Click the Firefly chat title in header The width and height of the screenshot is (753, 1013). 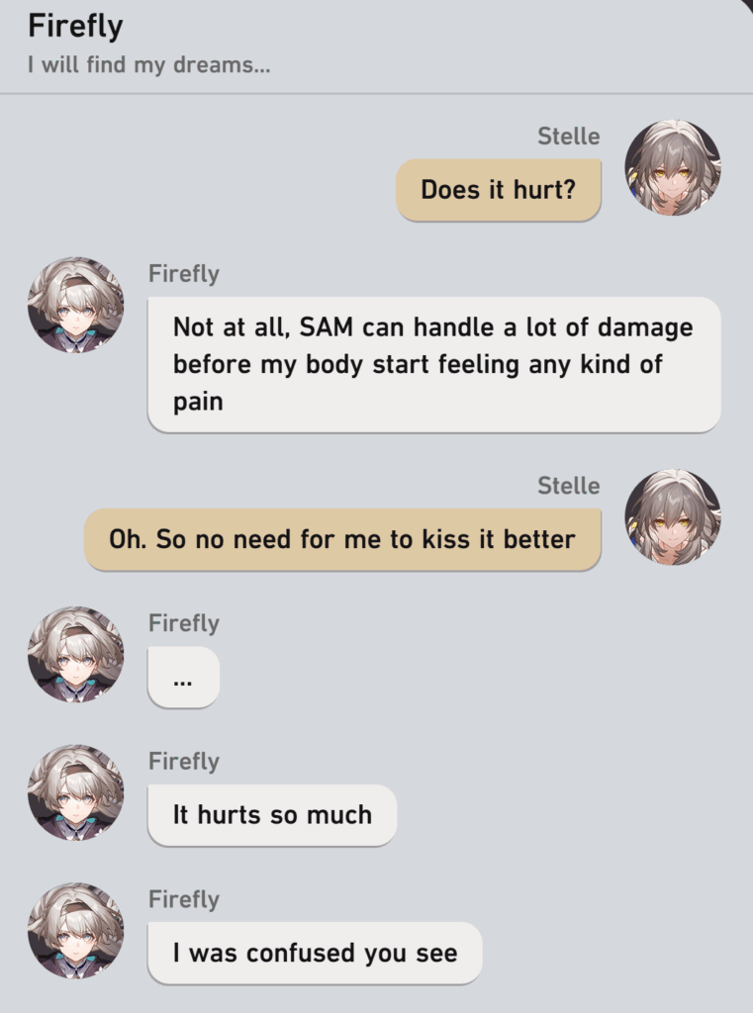[x=75, y=27]
